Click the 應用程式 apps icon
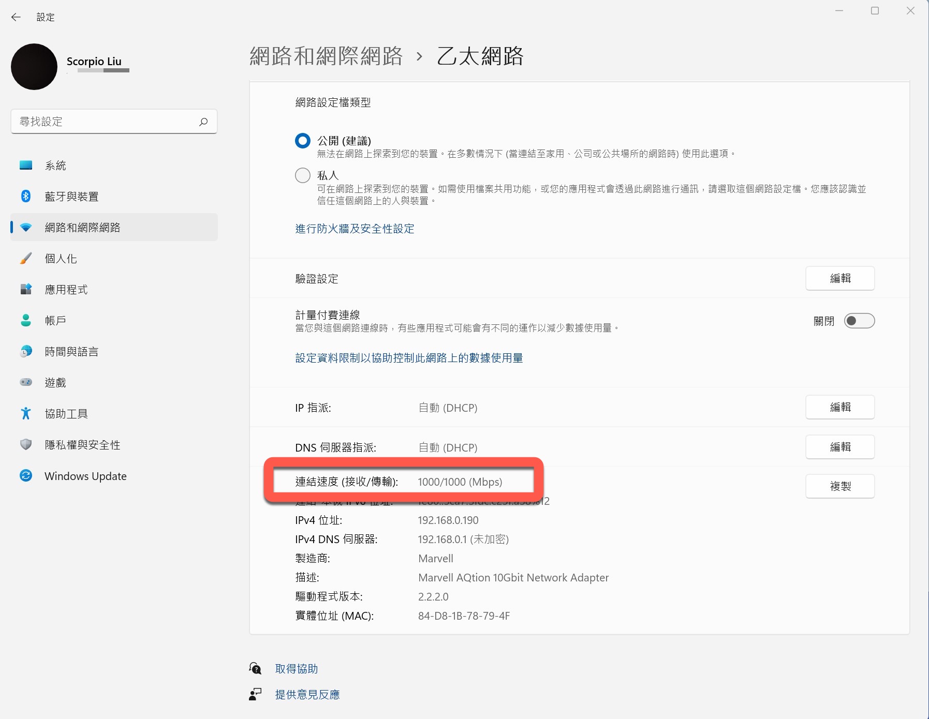 pos(26,289)
